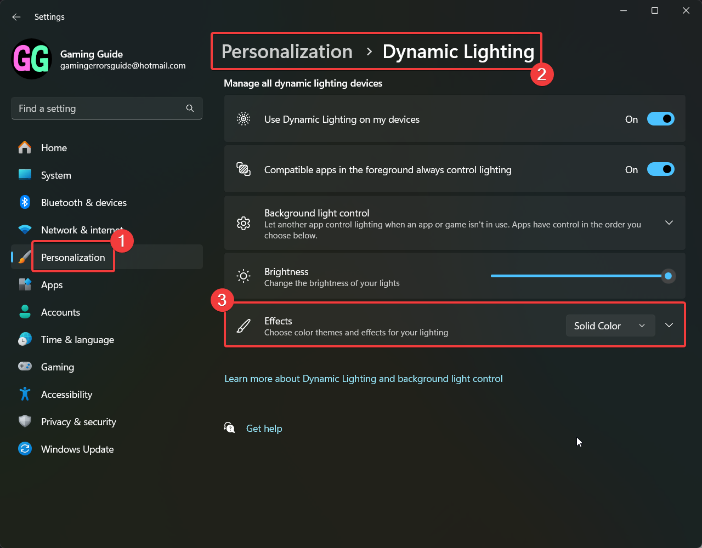Disable Use Dynamic Lighting on my devices

pyautogui.click(x=661, y=118)
